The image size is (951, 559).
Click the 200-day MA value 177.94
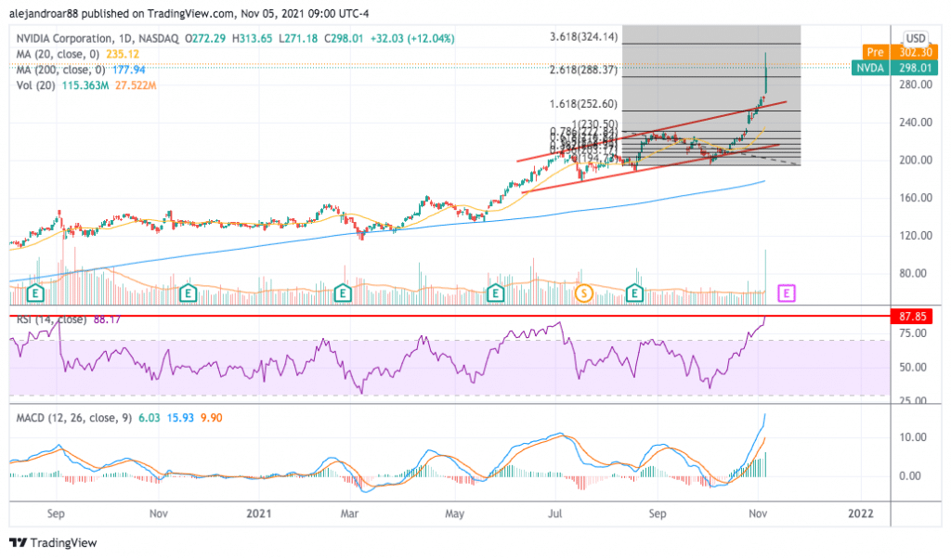128,70
